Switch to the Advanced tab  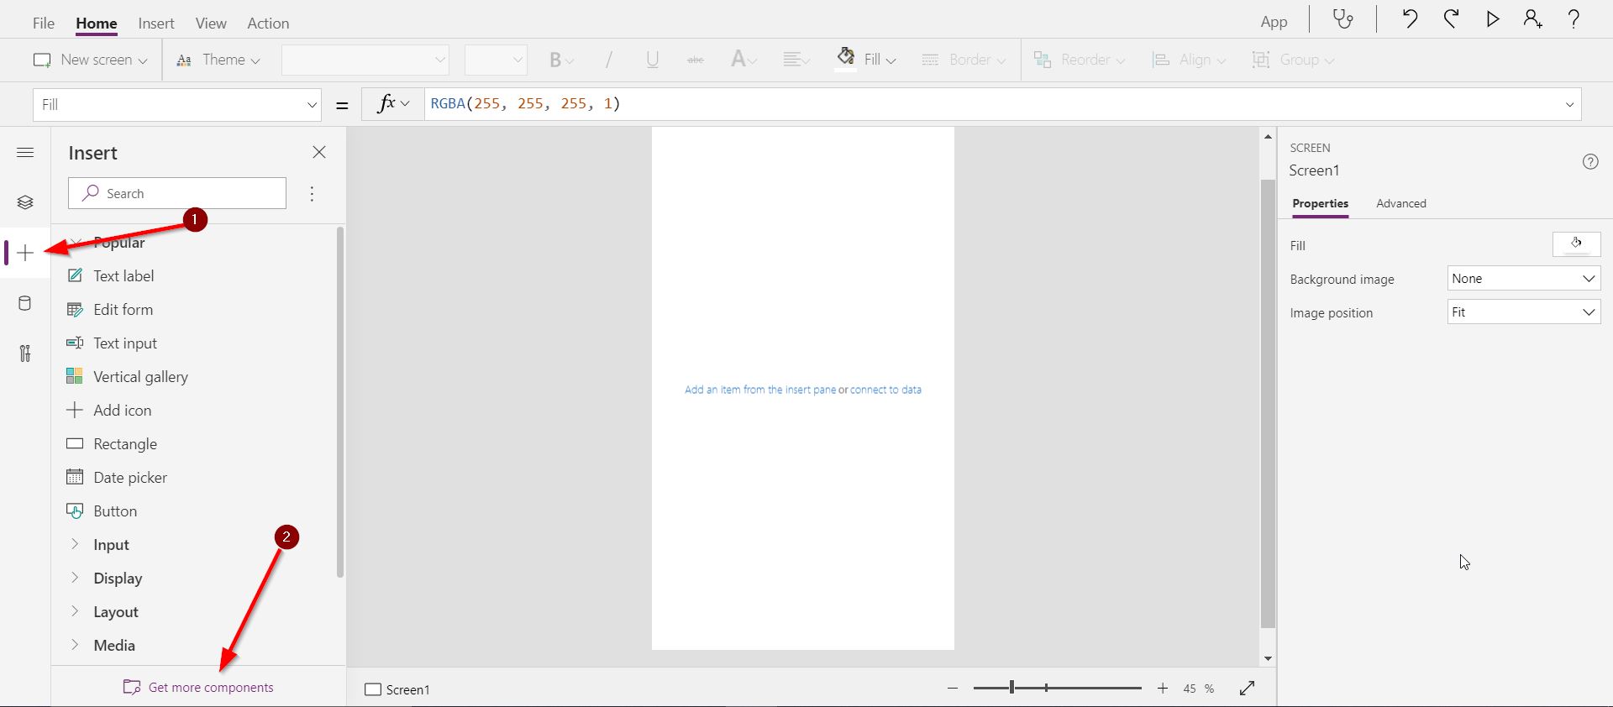pos(1401,203)
